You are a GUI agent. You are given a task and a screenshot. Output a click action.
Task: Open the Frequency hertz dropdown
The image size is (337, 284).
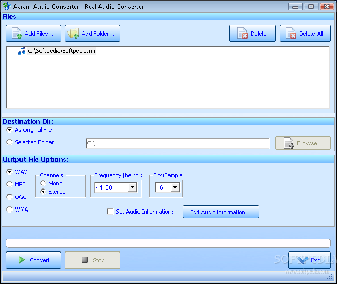[132, 187]
